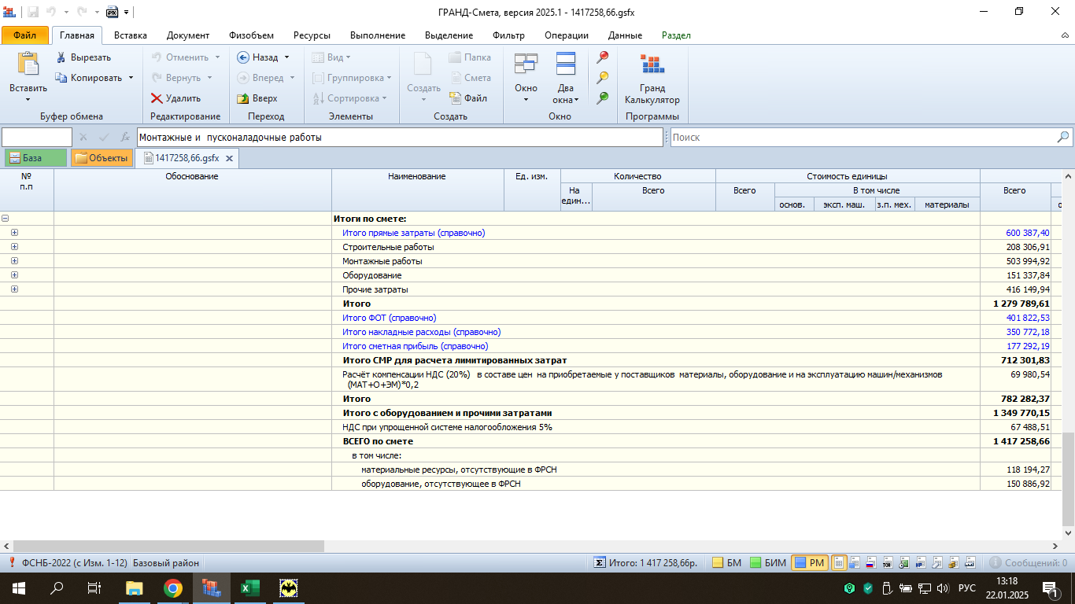This screenshot has height=604, width=1075.
Task: Switch to the Объекты tab
Action: [x=102, y=158]
